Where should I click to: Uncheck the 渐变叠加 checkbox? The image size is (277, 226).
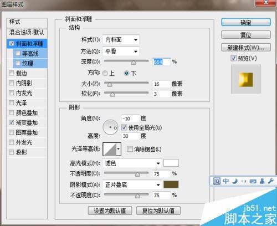(12, 122)
